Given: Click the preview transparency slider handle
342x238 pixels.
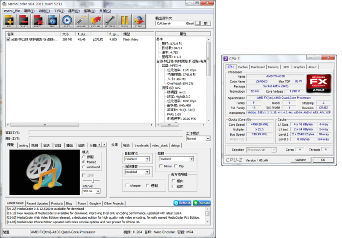Looking at the screenshot, I should click(x=94, y=180).
